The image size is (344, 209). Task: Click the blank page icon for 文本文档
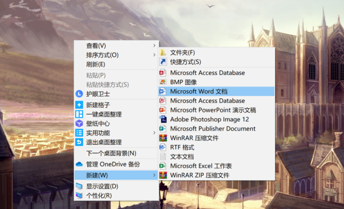pos(163,157)
